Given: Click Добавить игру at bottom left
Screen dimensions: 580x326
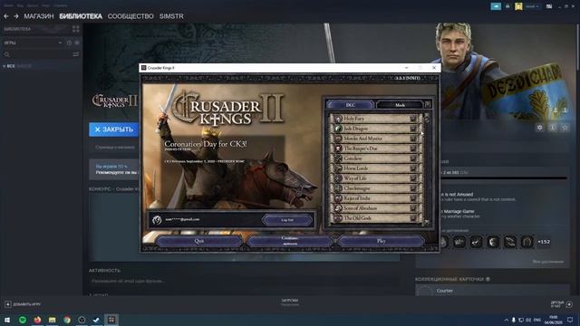Looking at the screenshot, I should (x=23, y=304).
